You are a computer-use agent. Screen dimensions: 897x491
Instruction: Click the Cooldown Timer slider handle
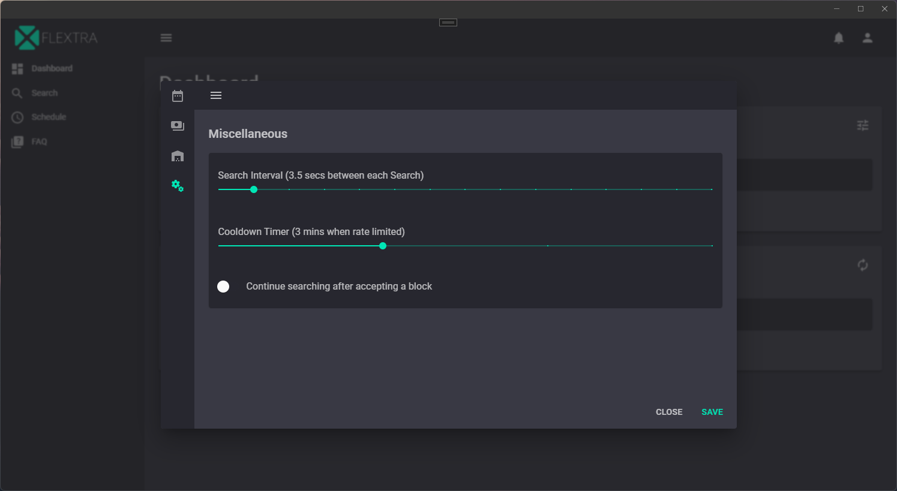click(383, 246)
